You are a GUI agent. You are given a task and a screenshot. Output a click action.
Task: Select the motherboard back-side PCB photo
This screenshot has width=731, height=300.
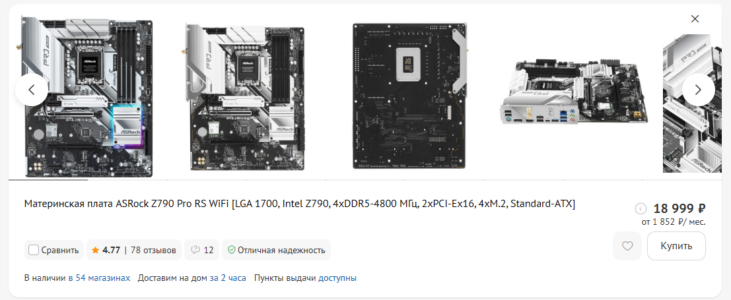tap(409, 96)
